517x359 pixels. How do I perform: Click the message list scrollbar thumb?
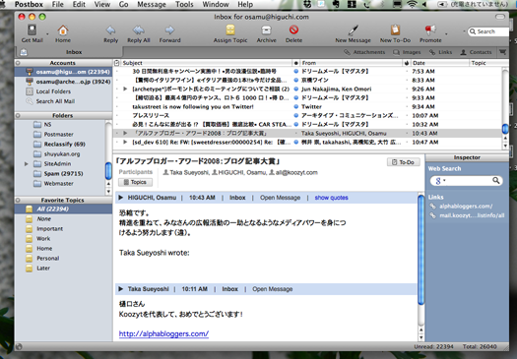tap(505, 129)
